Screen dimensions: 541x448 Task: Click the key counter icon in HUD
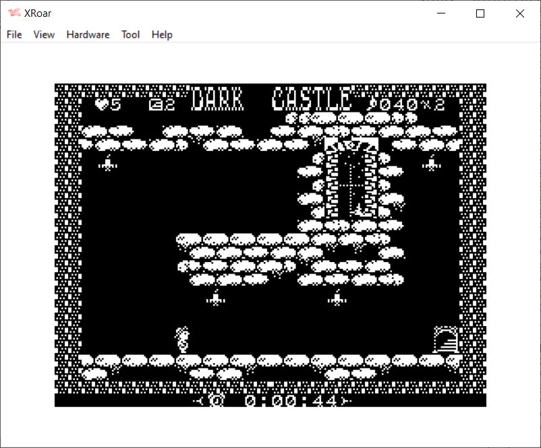click(156, 104)
